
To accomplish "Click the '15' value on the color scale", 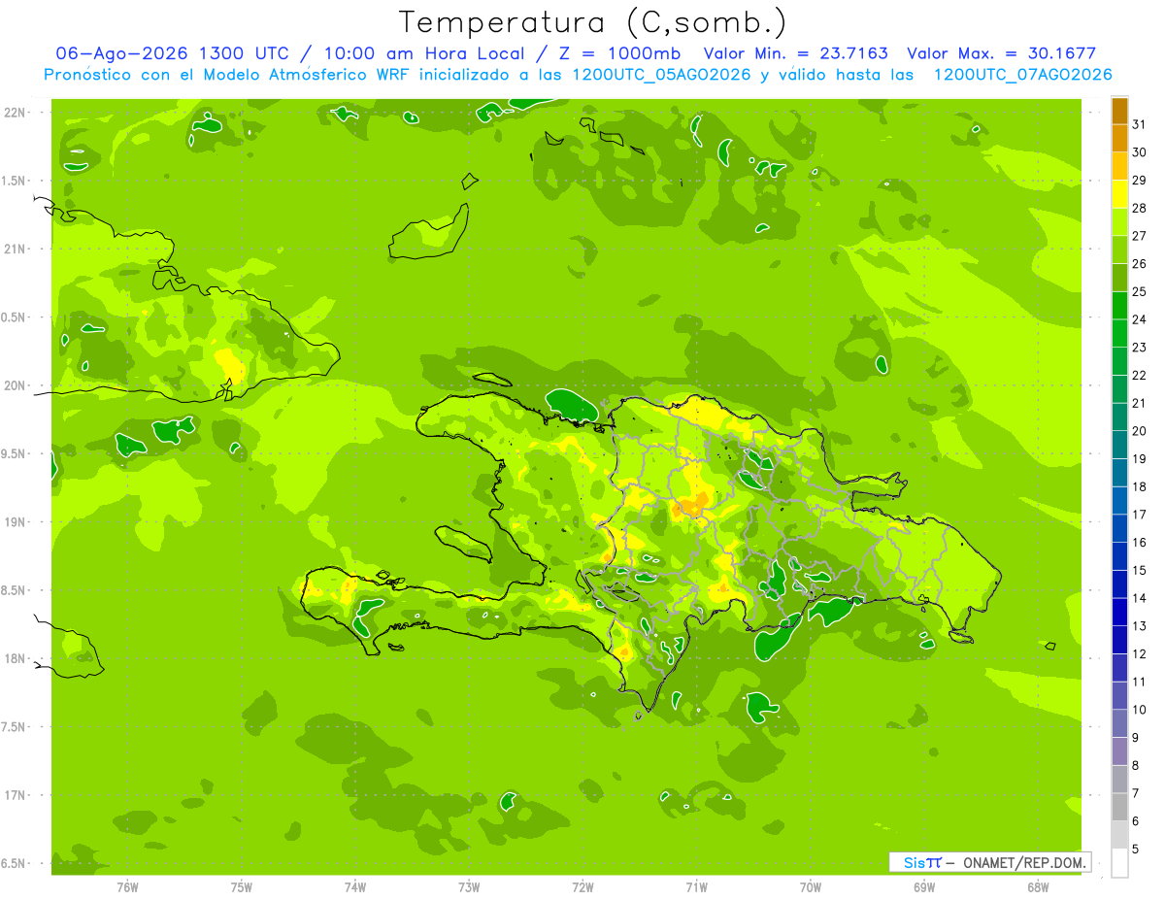I will tap(1139, 570).
